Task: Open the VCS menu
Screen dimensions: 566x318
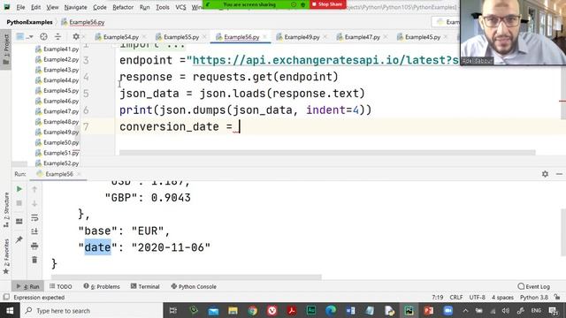Action: point(180,7)
